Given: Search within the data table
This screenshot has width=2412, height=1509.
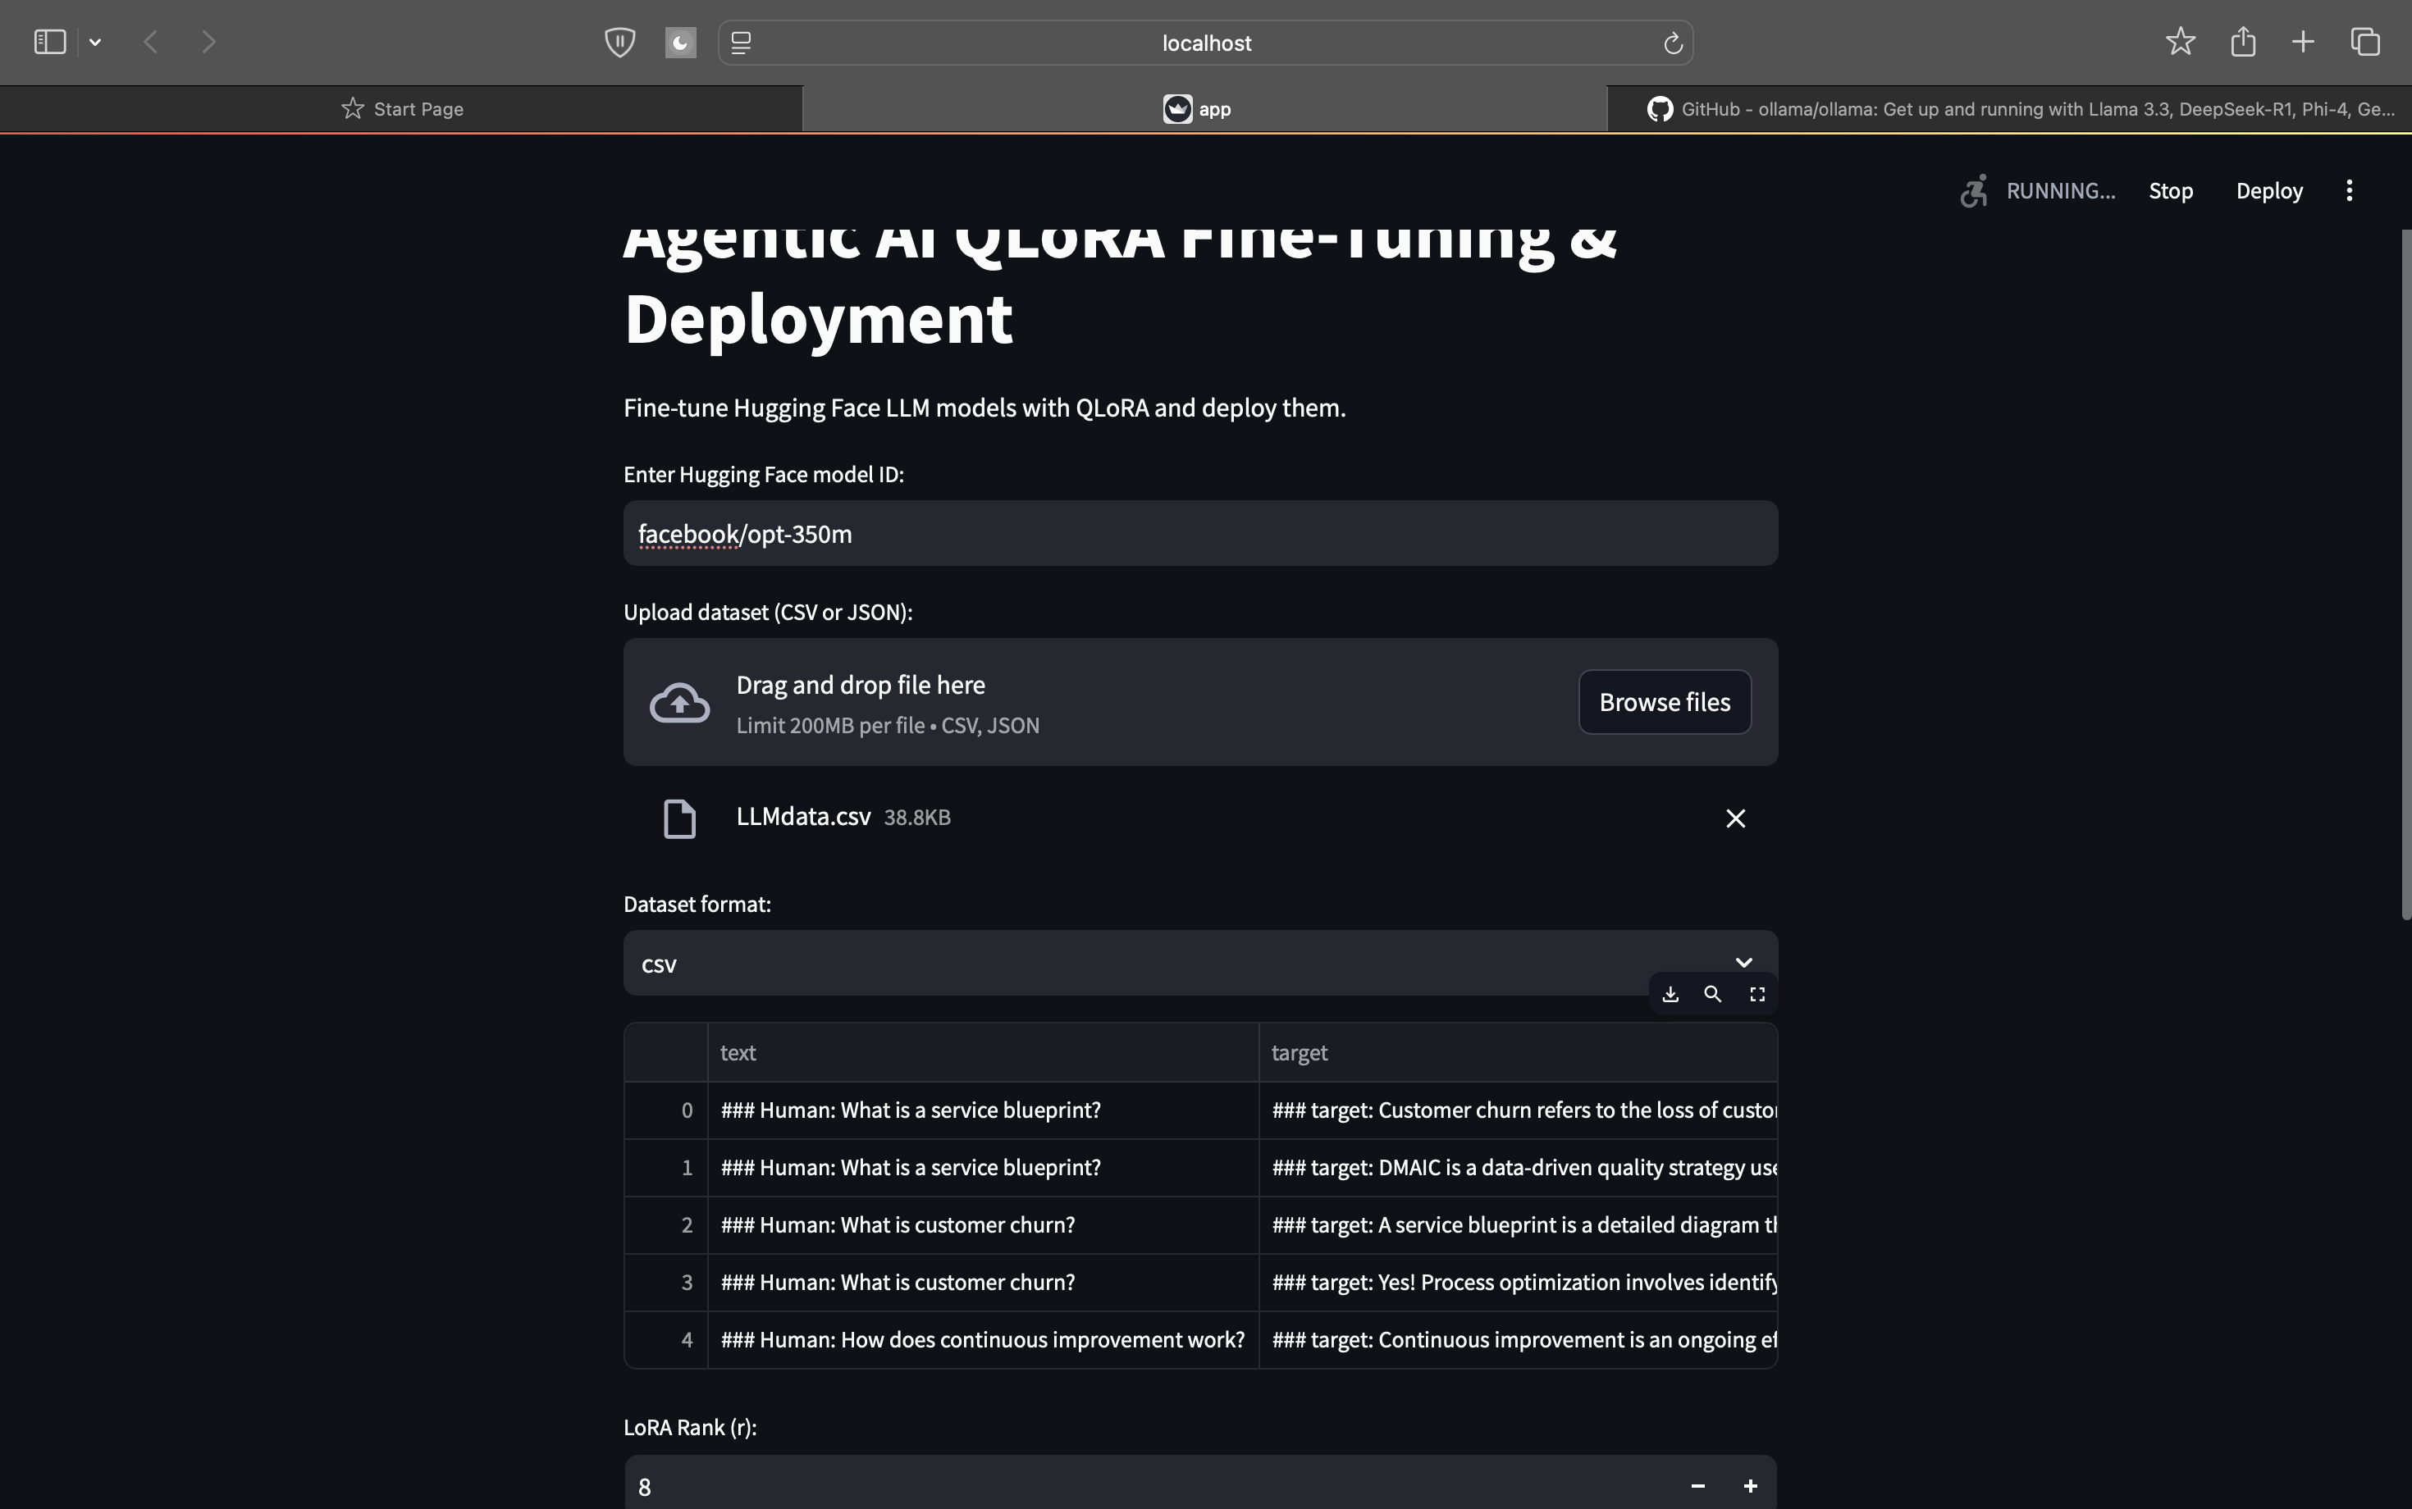Looking at the screenshot, I should (x=1712, y=994).
